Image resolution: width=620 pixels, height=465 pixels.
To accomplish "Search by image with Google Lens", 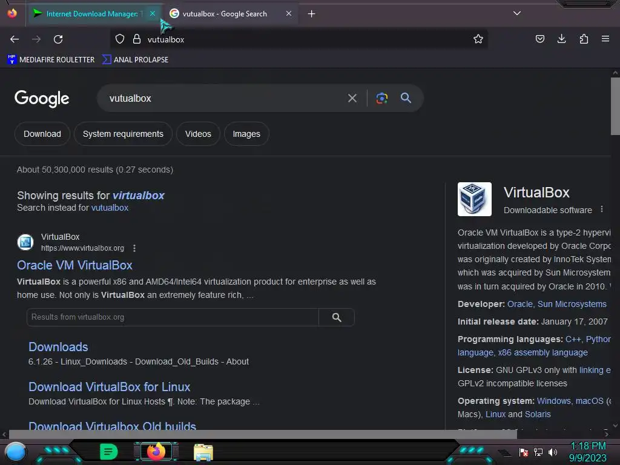I will coord(382,98).
